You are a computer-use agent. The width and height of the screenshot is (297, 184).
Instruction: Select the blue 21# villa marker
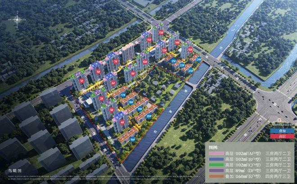click(174, 61)
